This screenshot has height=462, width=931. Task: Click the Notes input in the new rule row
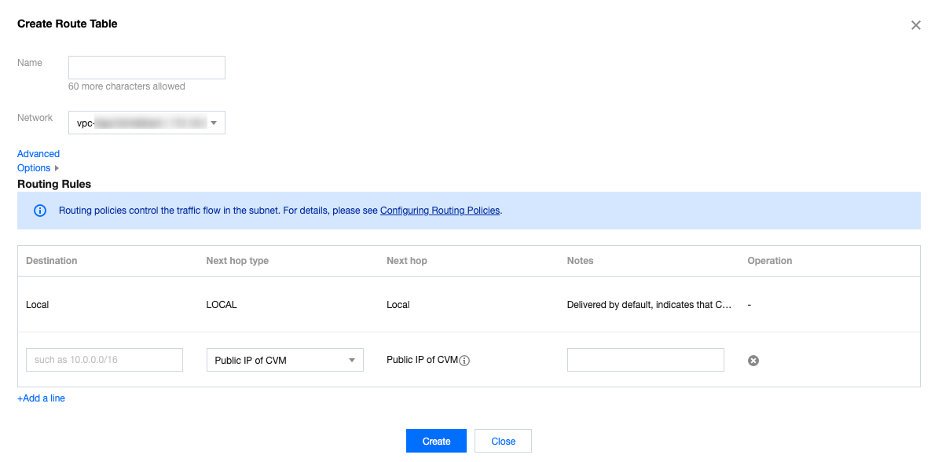pyautogui.click(x=645, y=361)
